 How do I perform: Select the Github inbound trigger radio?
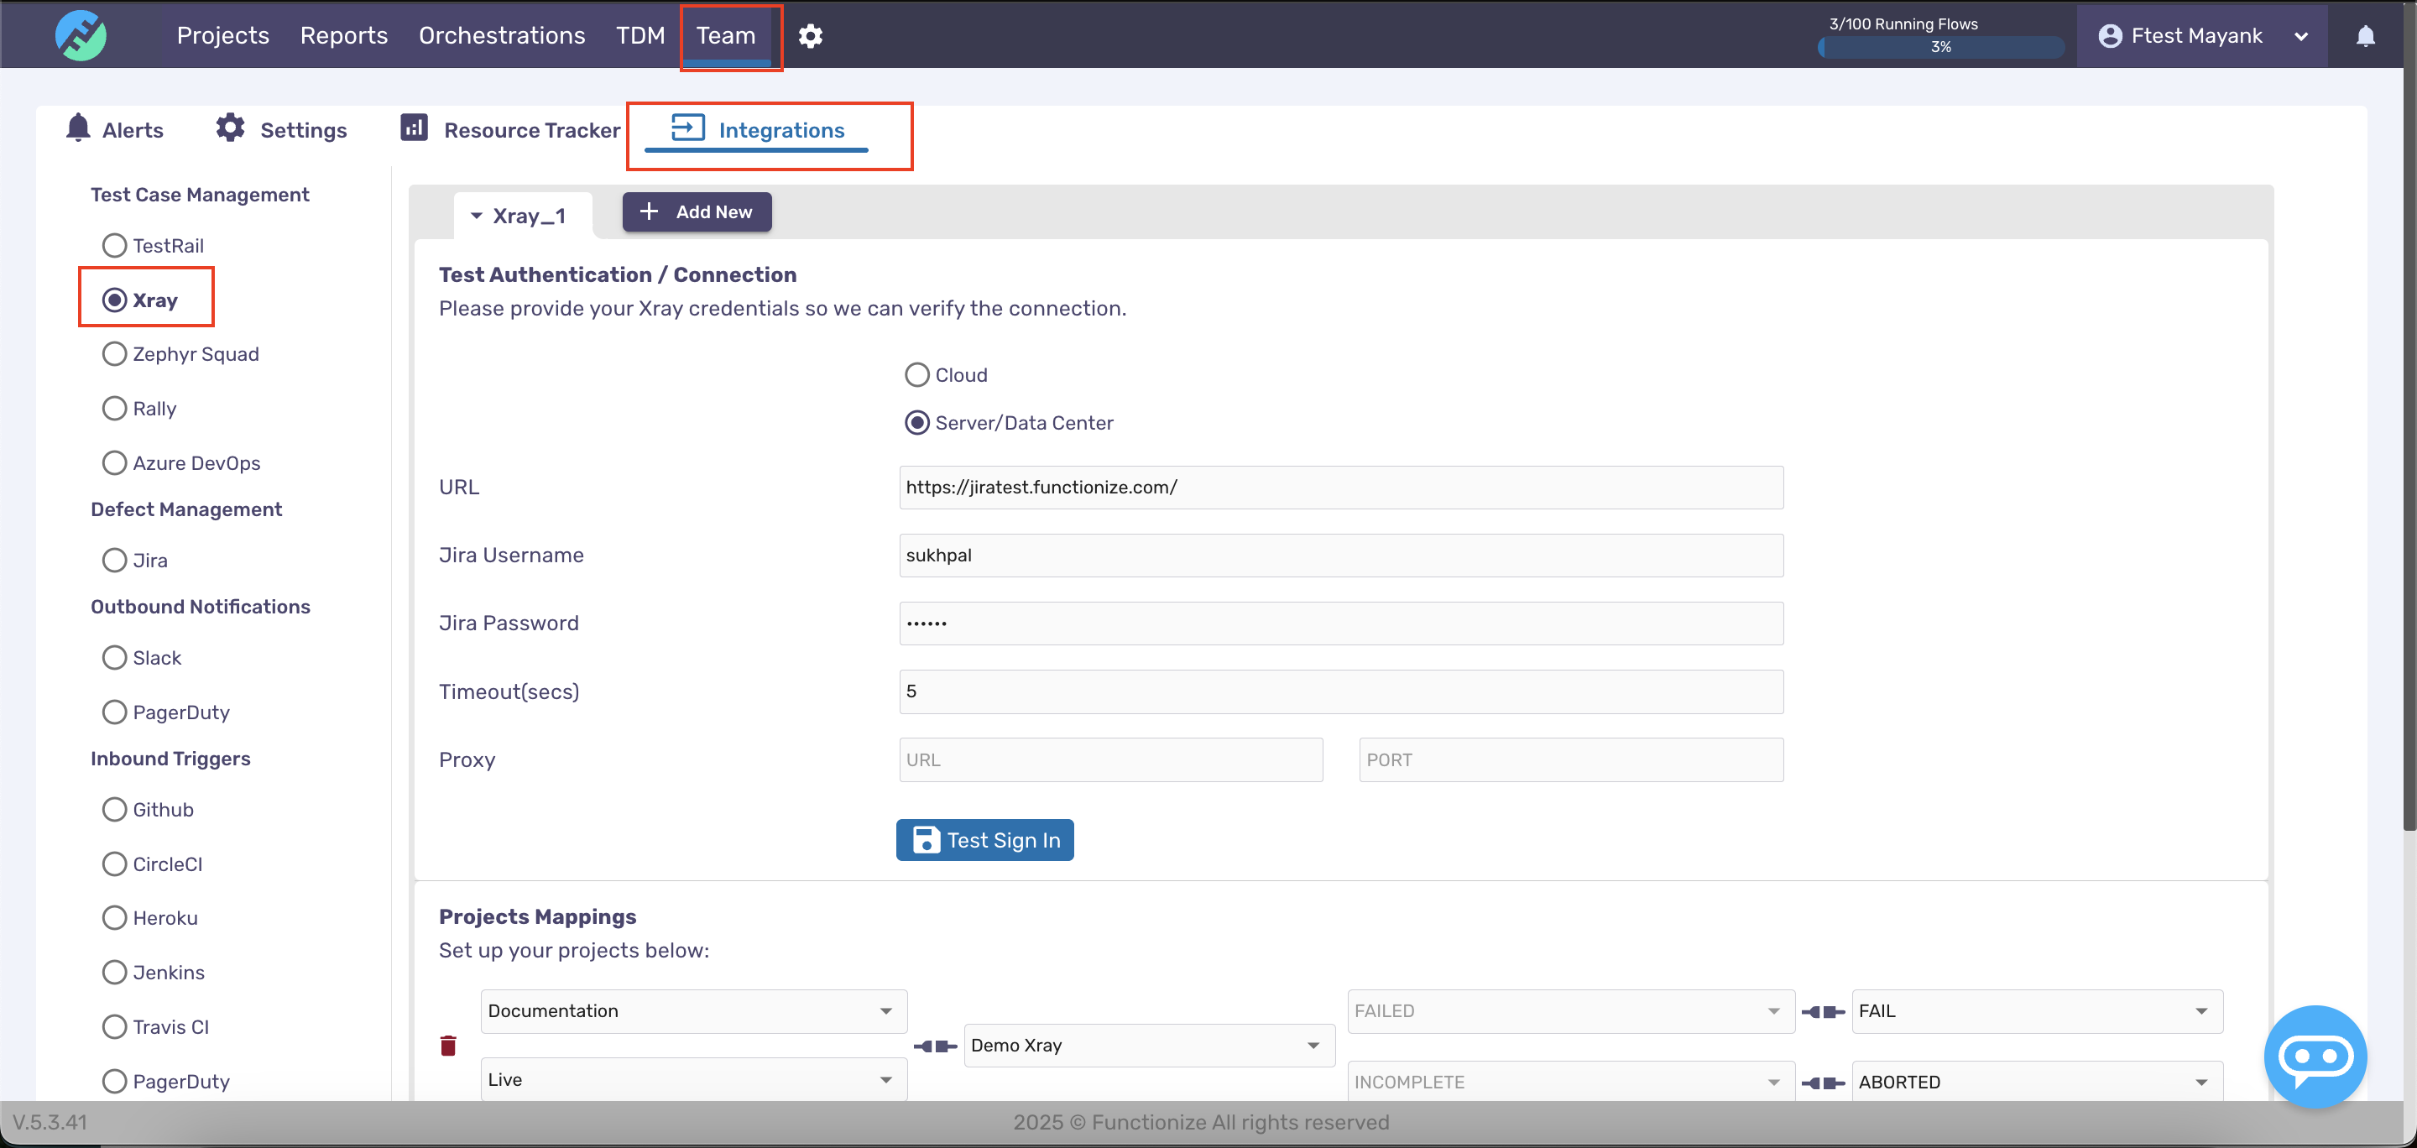pyautogui.click(x=114, y=810)
